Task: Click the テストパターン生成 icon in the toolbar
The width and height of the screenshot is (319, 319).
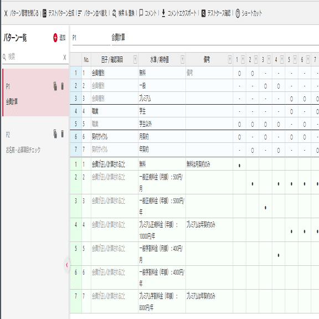Action: [44, 13]
